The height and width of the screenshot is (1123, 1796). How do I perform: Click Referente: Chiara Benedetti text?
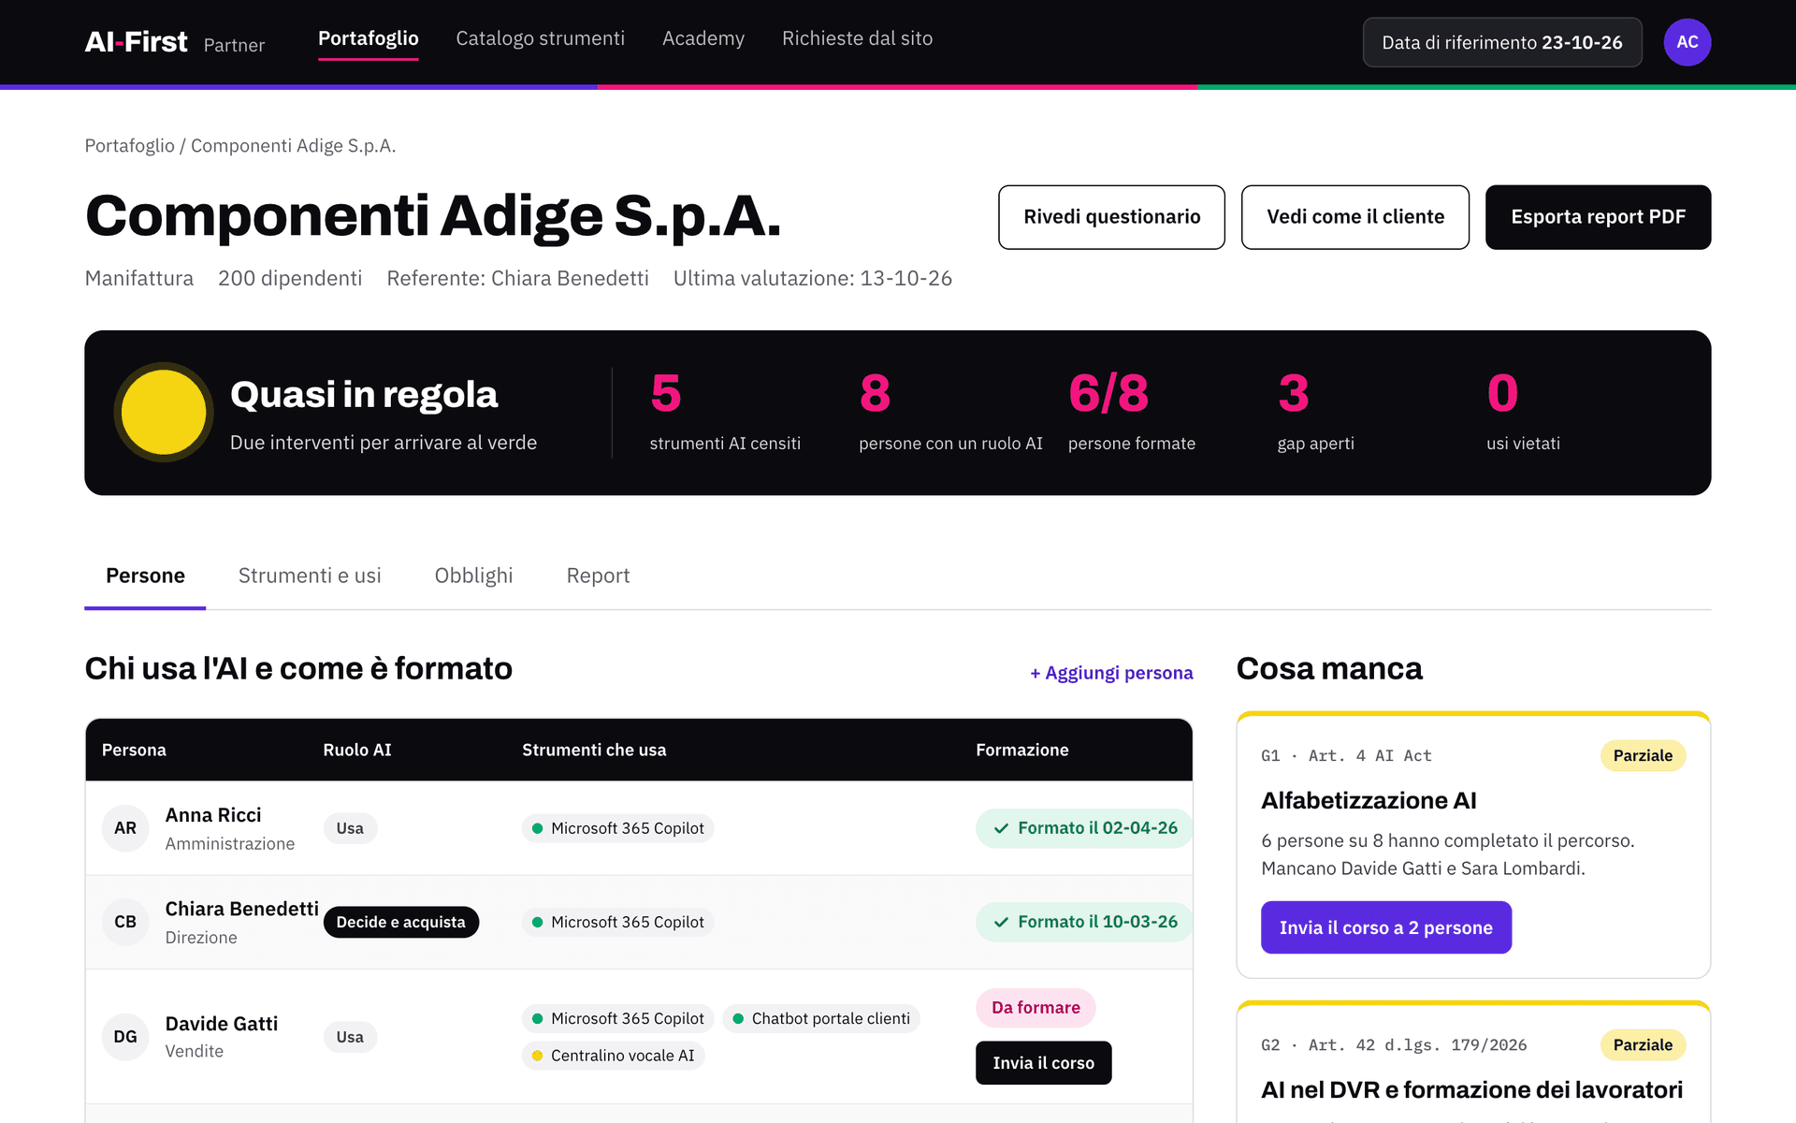point(517,278)
